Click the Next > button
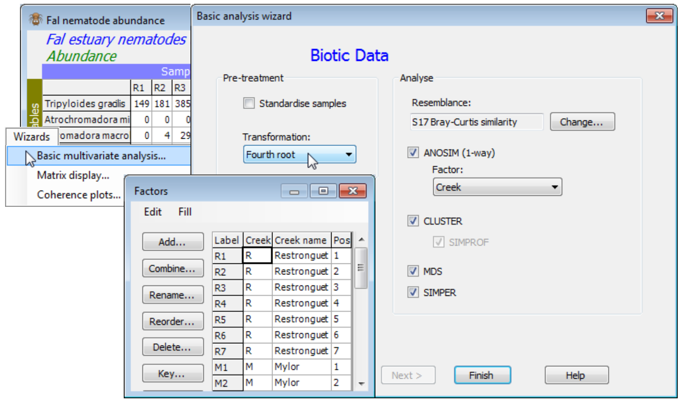 (408, 375)
